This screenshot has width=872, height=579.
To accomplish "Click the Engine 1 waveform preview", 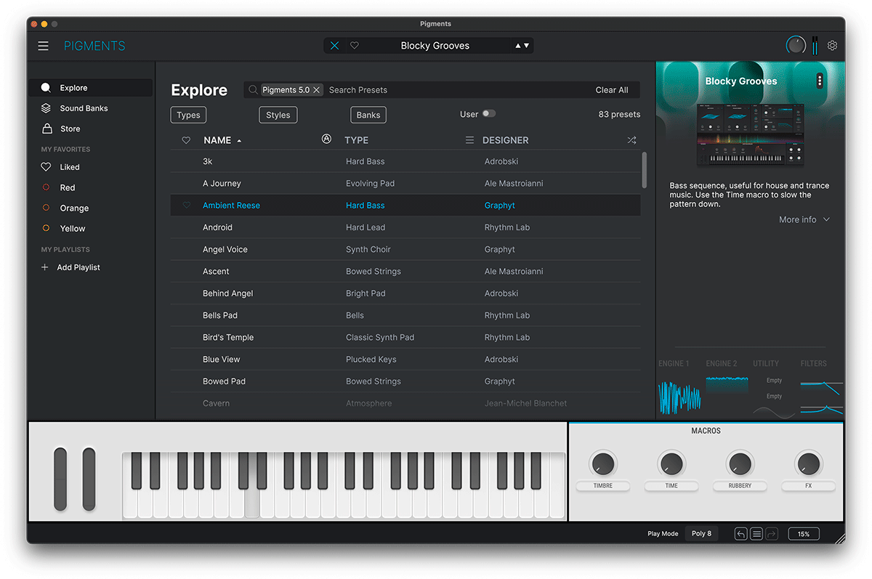I will pyautogui.click(x=679, y=397).
